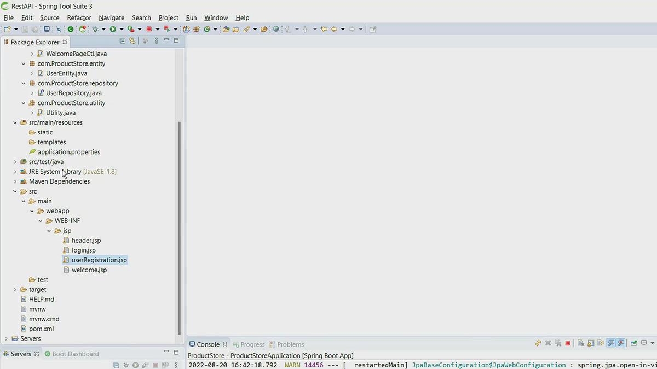Open the Package Explorer view menu
The image size is (657, 369).
coord(156,41)
